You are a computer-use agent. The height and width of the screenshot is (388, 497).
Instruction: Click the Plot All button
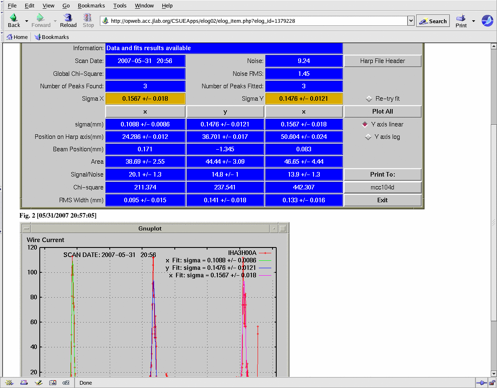(383, 112)
